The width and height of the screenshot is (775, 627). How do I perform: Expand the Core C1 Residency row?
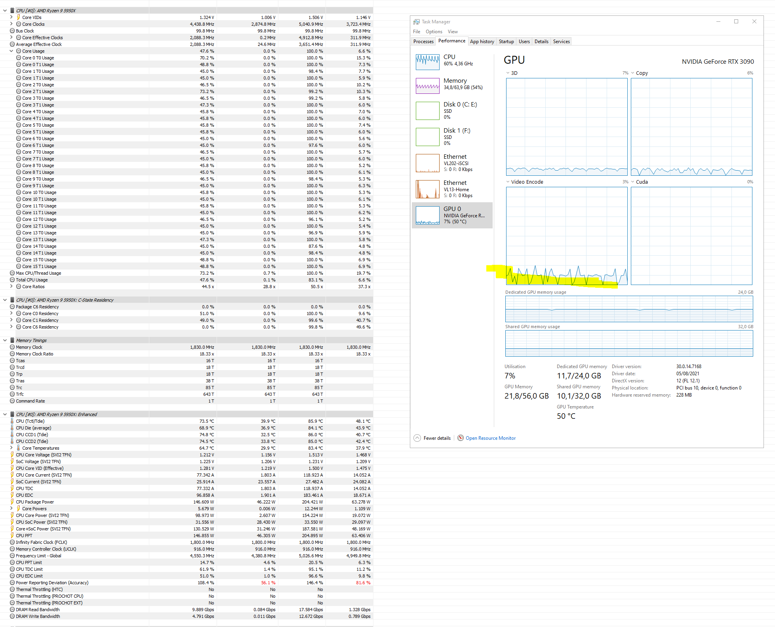11,320
